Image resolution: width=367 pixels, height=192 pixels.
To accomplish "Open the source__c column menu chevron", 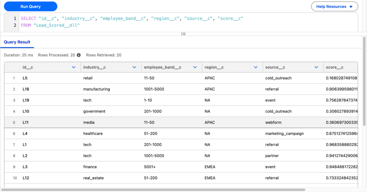I will pos(316,67).
